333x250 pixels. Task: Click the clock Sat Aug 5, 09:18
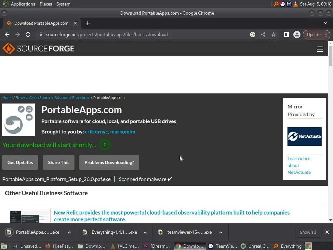(315, 4)
